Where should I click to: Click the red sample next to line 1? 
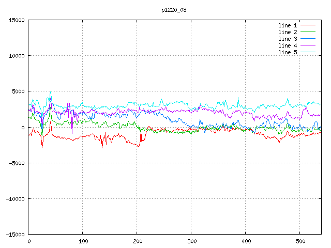tap(308, 25)
